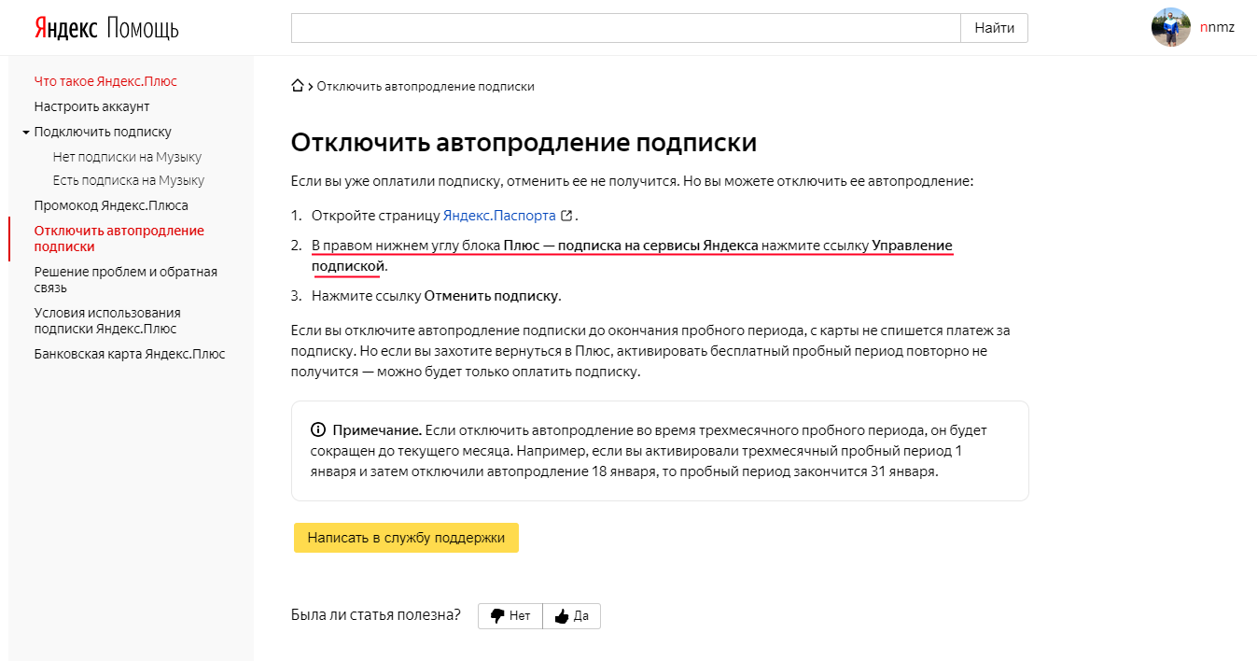The height and width of the screenshot is (661, 1257).
Task: Click breadcrumb text Отключить автопродление подписки
Action: [426, 86]
